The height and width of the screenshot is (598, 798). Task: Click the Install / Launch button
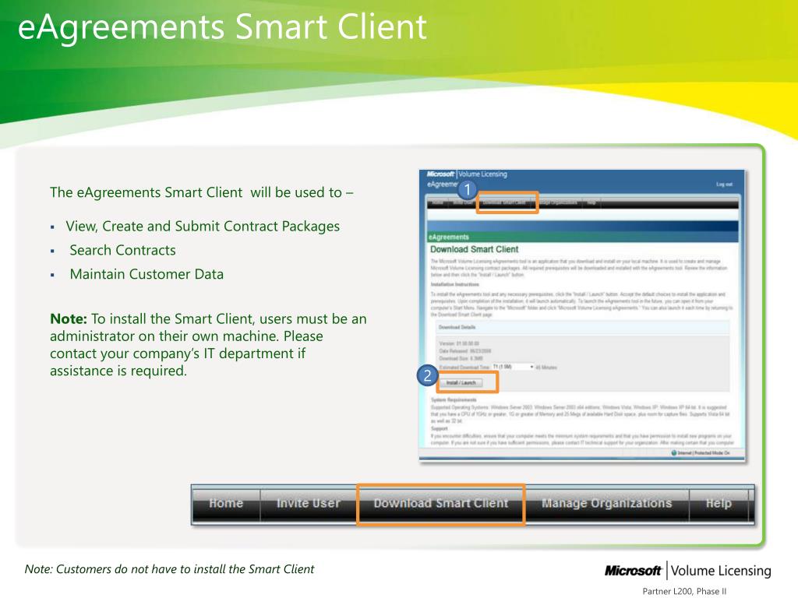[461, 382]
